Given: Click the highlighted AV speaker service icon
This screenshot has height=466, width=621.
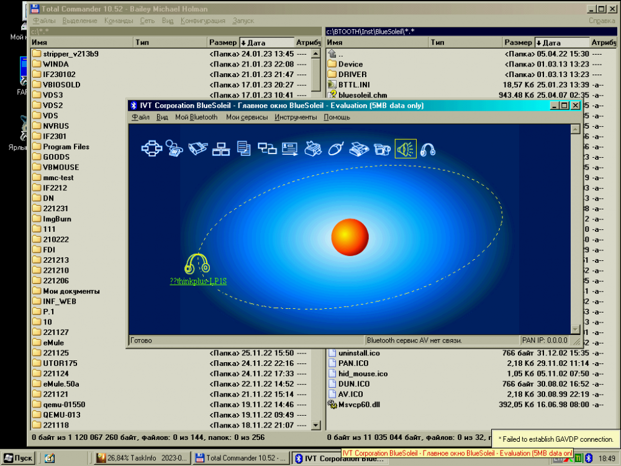Looking at the screenshot, I should point(406,148).
